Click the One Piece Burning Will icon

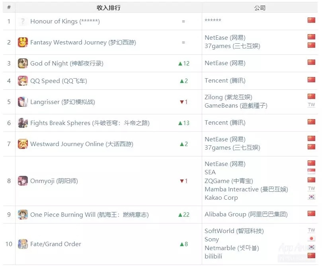tap(23, 215)
